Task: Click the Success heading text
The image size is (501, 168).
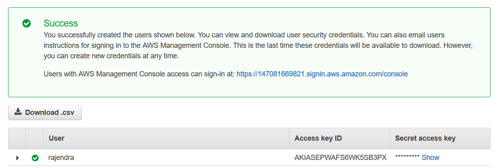Action: click(x=61, y=23)
